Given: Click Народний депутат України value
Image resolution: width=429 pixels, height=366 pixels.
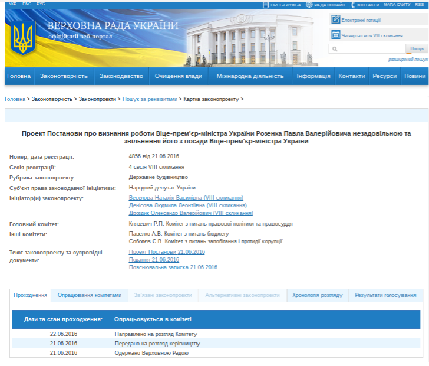Looking at the screenshot, I should coord(162,188).
